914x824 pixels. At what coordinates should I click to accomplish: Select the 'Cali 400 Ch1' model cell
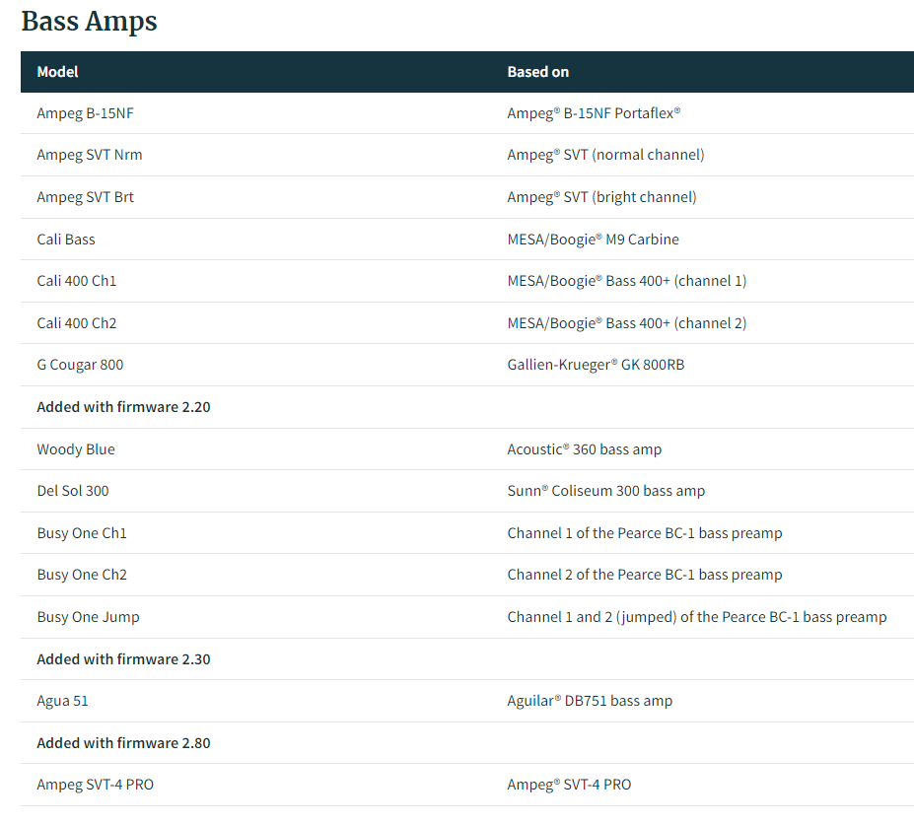pyautogui.click(x=76, y=281)
